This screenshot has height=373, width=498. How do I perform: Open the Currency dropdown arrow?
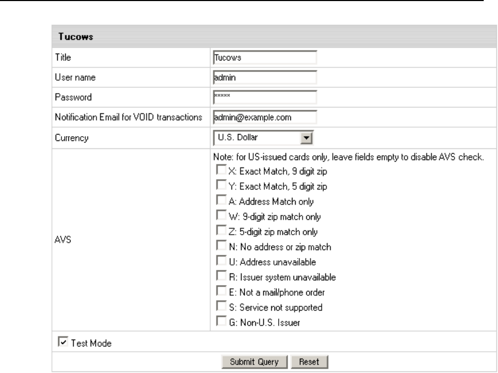click(x=305, y=138)
